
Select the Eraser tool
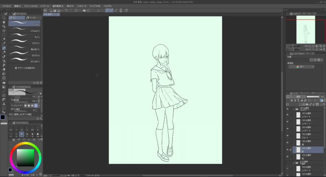[4, 69]
